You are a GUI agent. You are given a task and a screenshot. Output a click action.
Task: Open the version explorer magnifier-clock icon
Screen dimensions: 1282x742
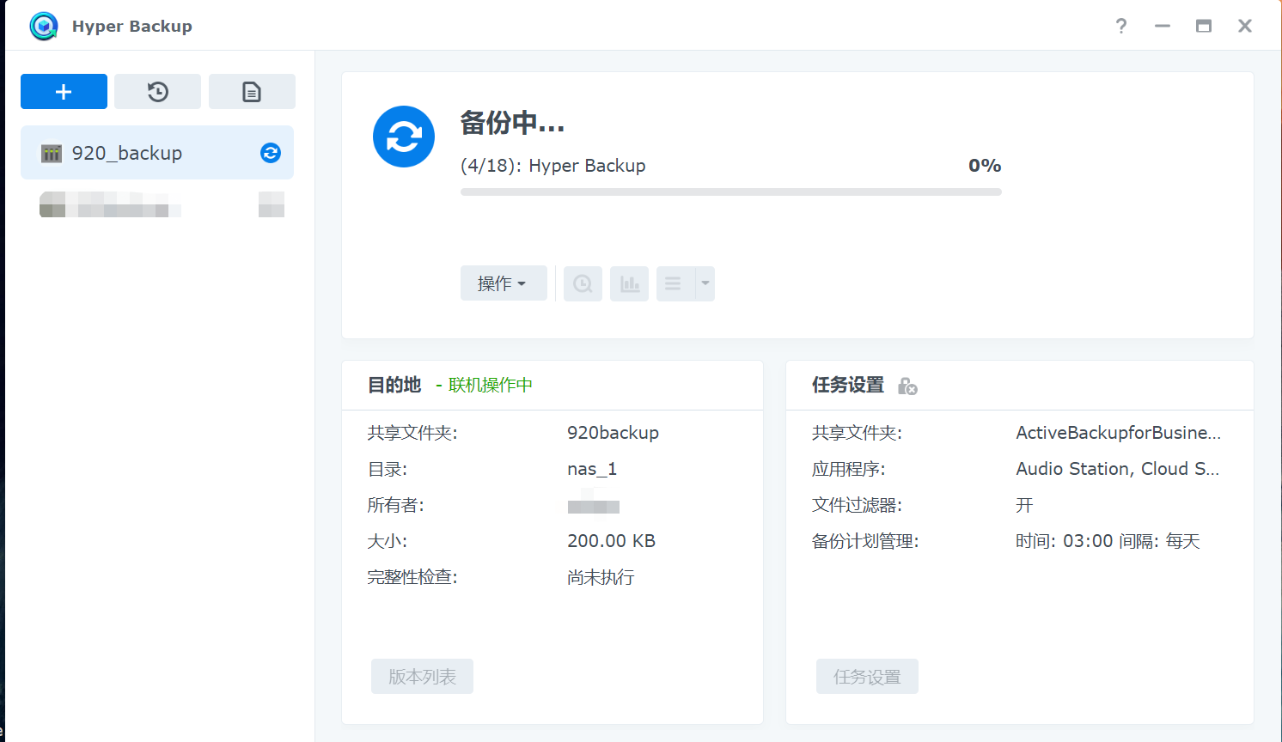click(583, 283)
